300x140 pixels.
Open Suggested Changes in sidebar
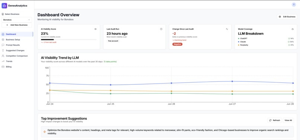click(x=17, y=51)
